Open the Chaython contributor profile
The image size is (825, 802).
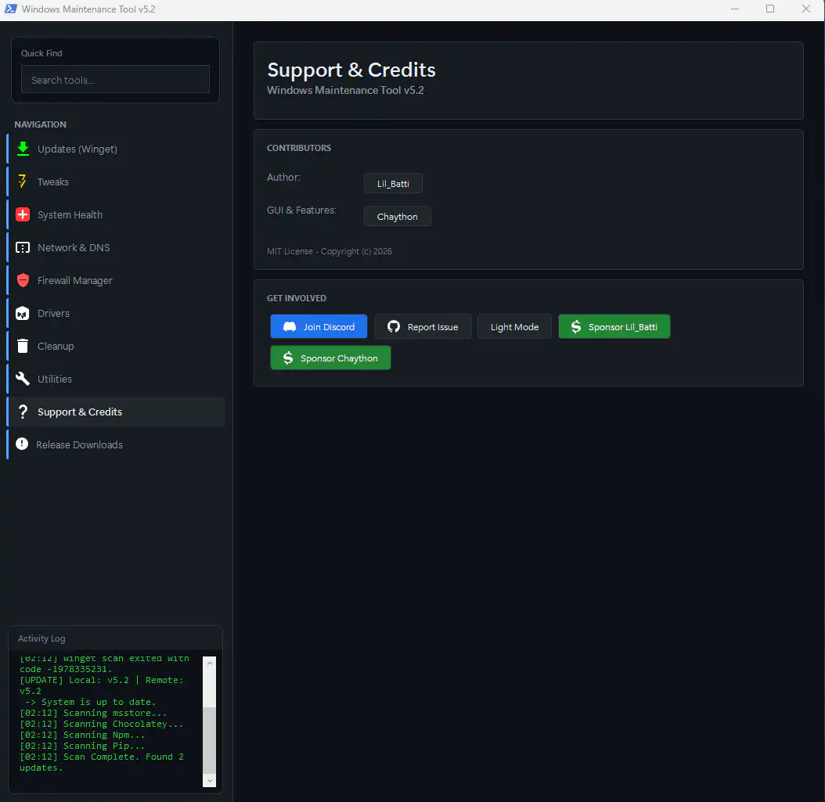click(x=397, y=216)
